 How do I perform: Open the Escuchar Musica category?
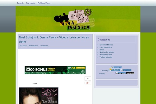click(106, 45)
